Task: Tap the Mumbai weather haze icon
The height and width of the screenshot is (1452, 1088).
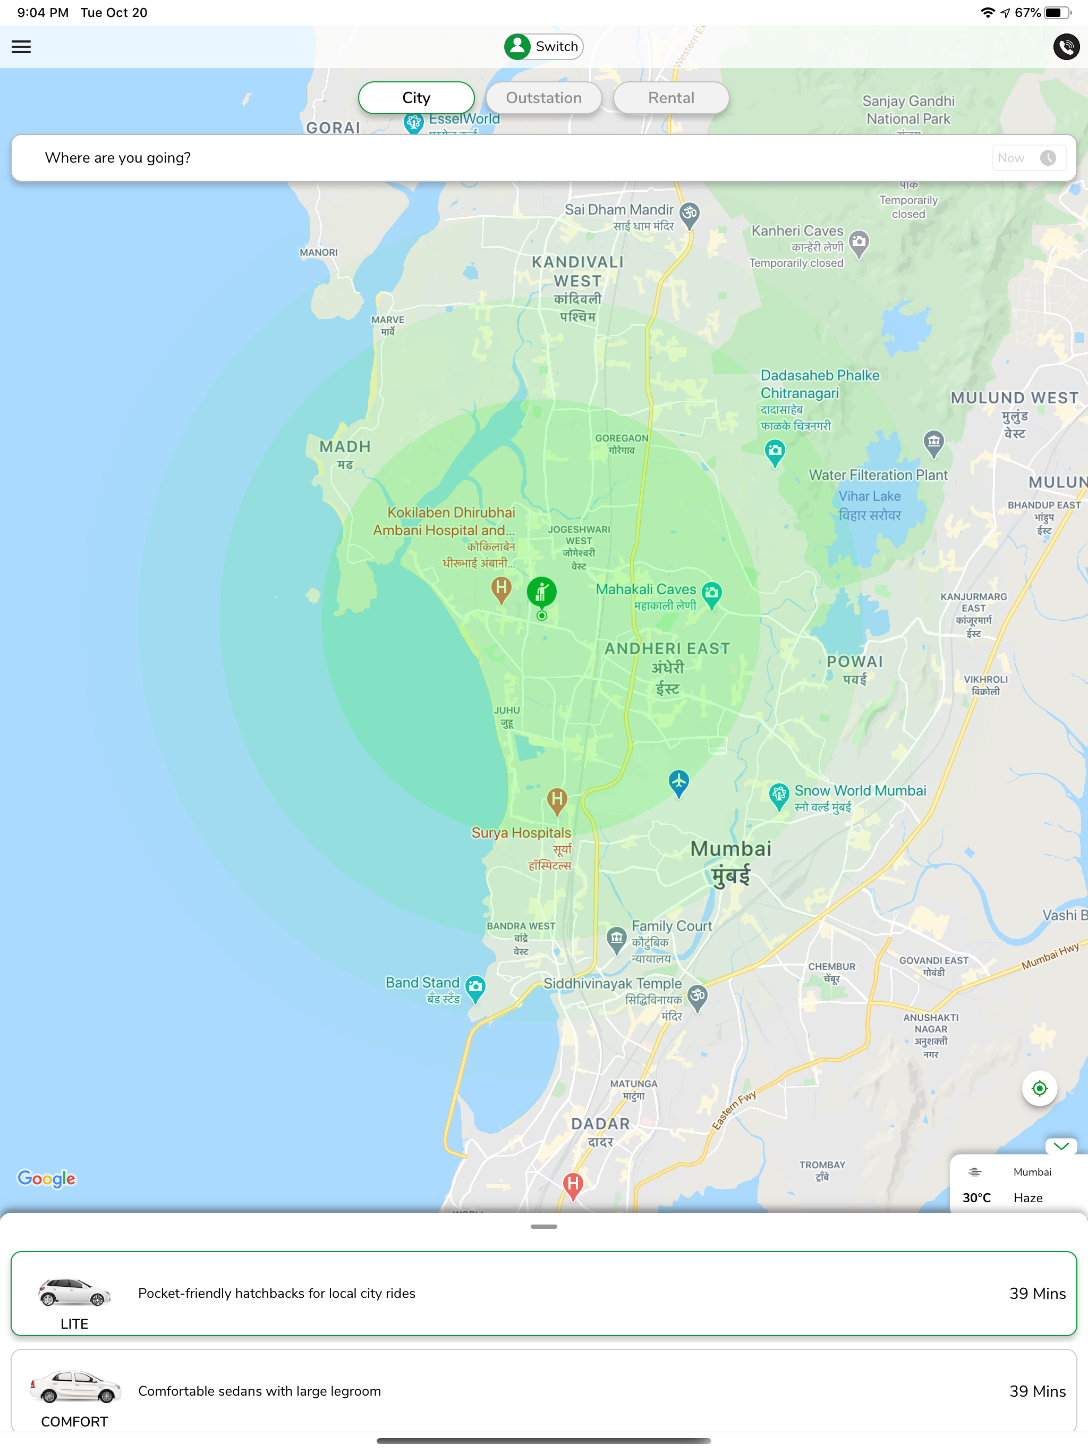Action: click(x=975, y=1172)
